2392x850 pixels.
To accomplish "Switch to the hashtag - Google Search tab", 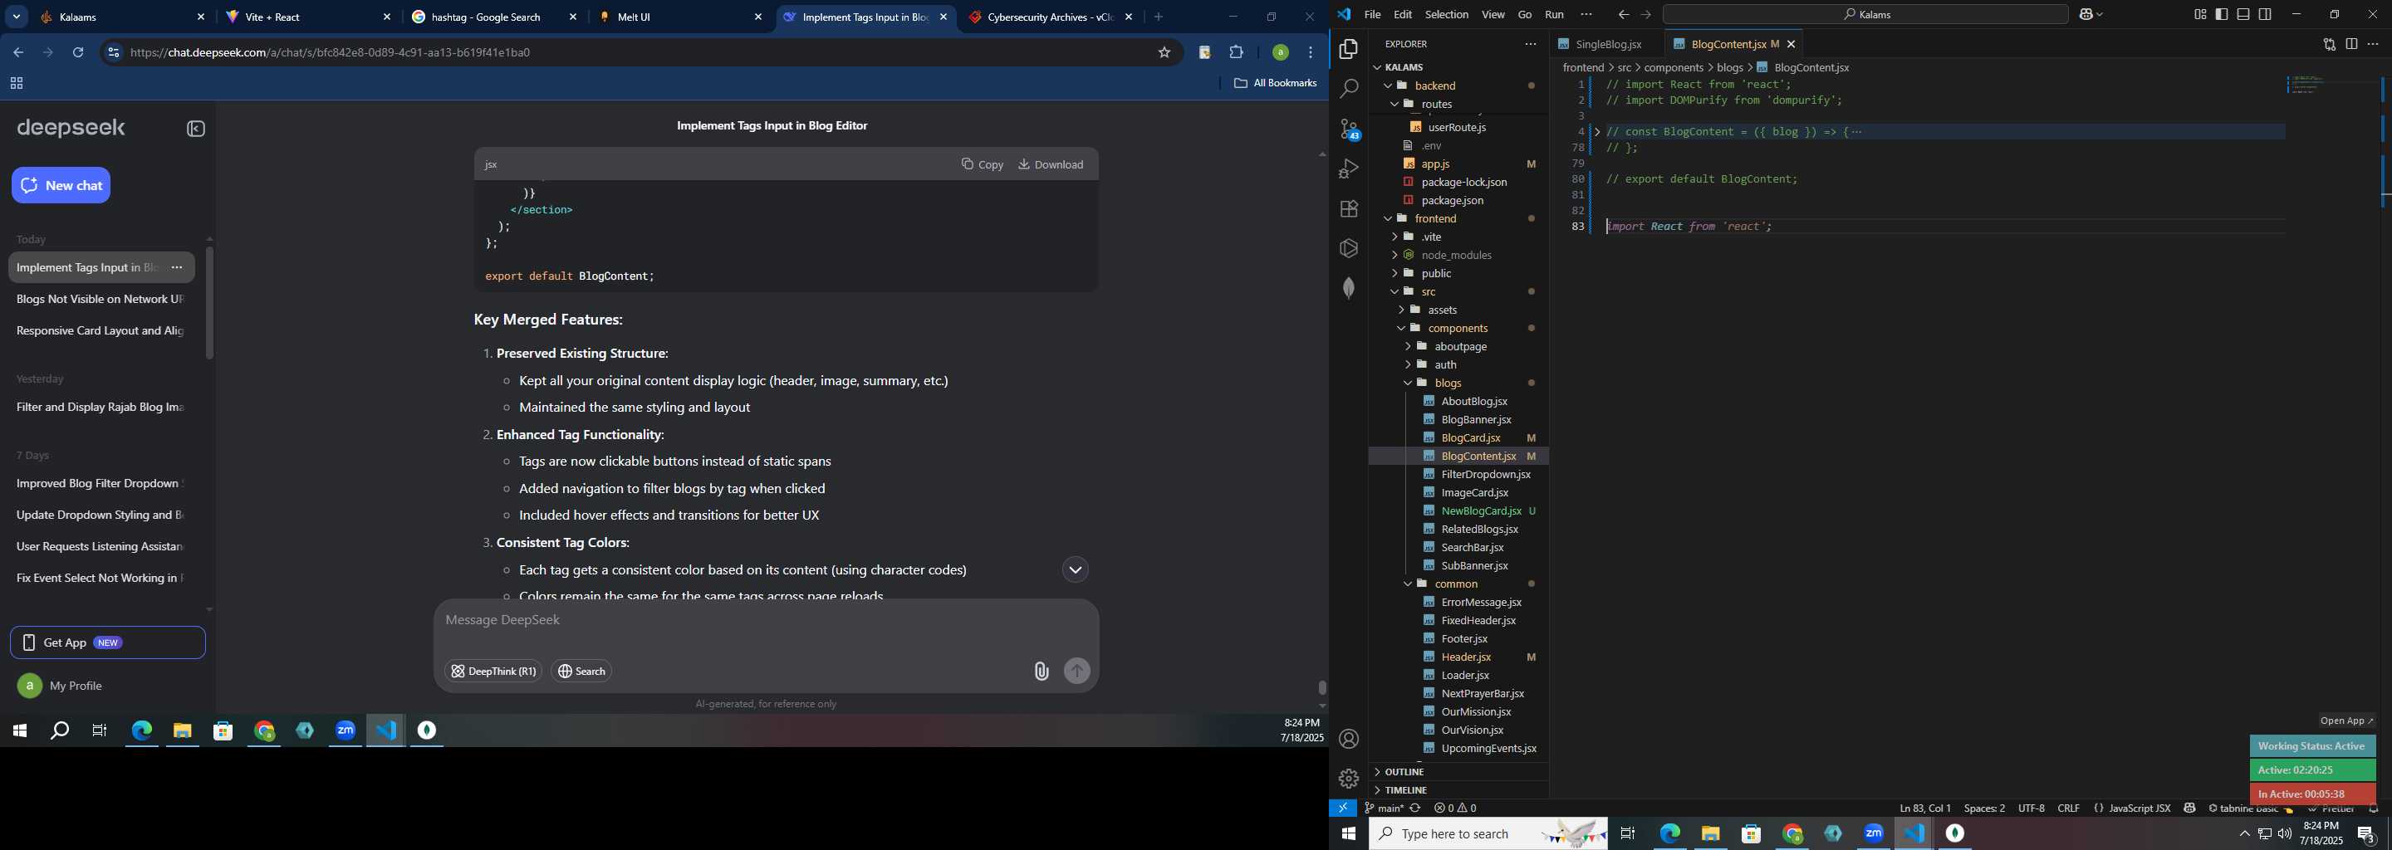I will click(495, 17).
